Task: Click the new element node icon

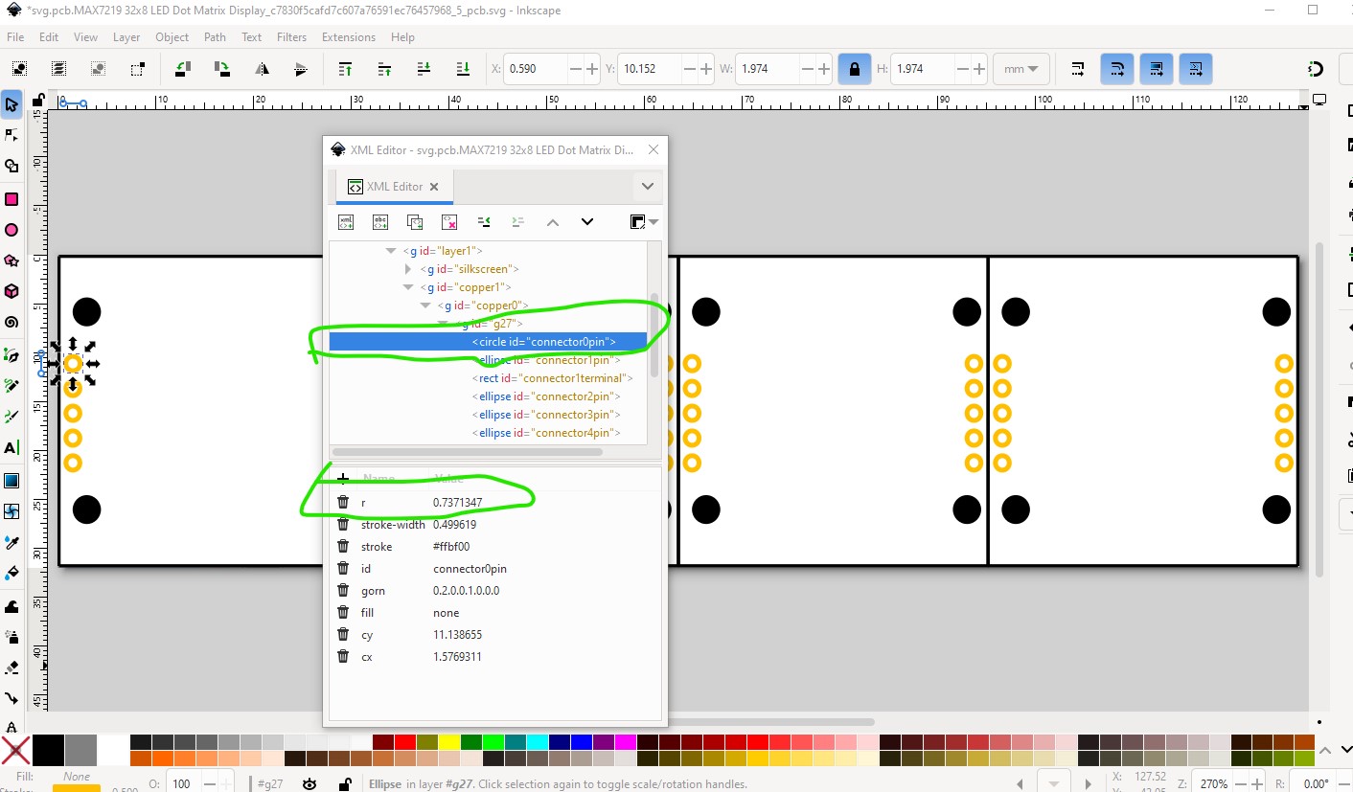Action: point(346,222)
